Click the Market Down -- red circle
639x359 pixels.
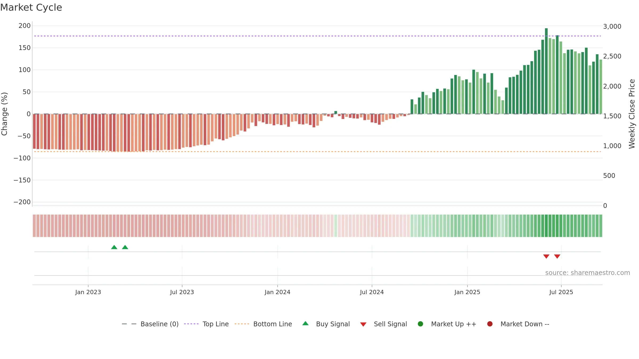point(490,324)
